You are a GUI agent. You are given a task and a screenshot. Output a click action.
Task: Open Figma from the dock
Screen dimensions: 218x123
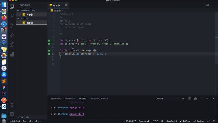(4, 87)
